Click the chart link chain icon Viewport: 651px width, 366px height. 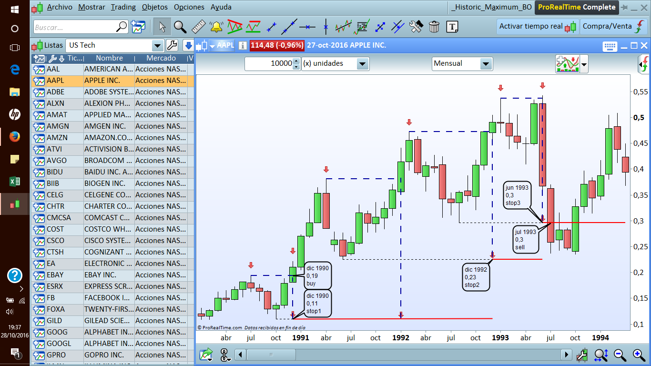click(x=225, y=355)
